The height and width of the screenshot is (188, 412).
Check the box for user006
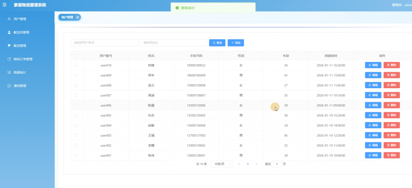[x=76, y=105]
